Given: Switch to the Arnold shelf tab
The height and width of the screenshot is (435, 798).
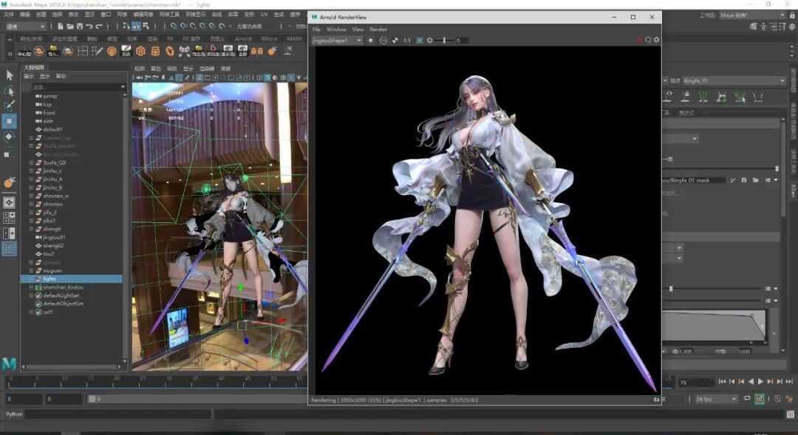Looking at the screenshot, I should tap(242, 38).
